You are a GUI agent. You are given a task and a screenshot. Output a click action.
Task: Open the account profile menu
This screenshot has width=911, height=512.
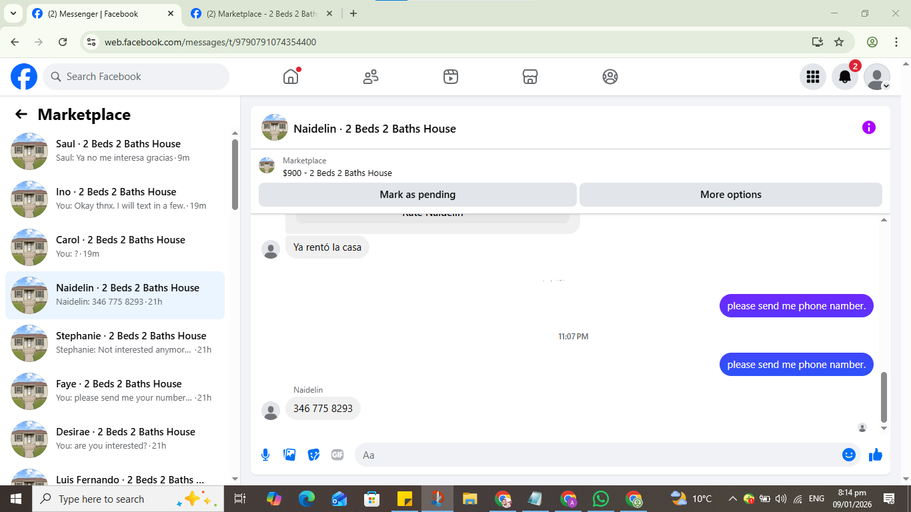(x=877, y=77)
